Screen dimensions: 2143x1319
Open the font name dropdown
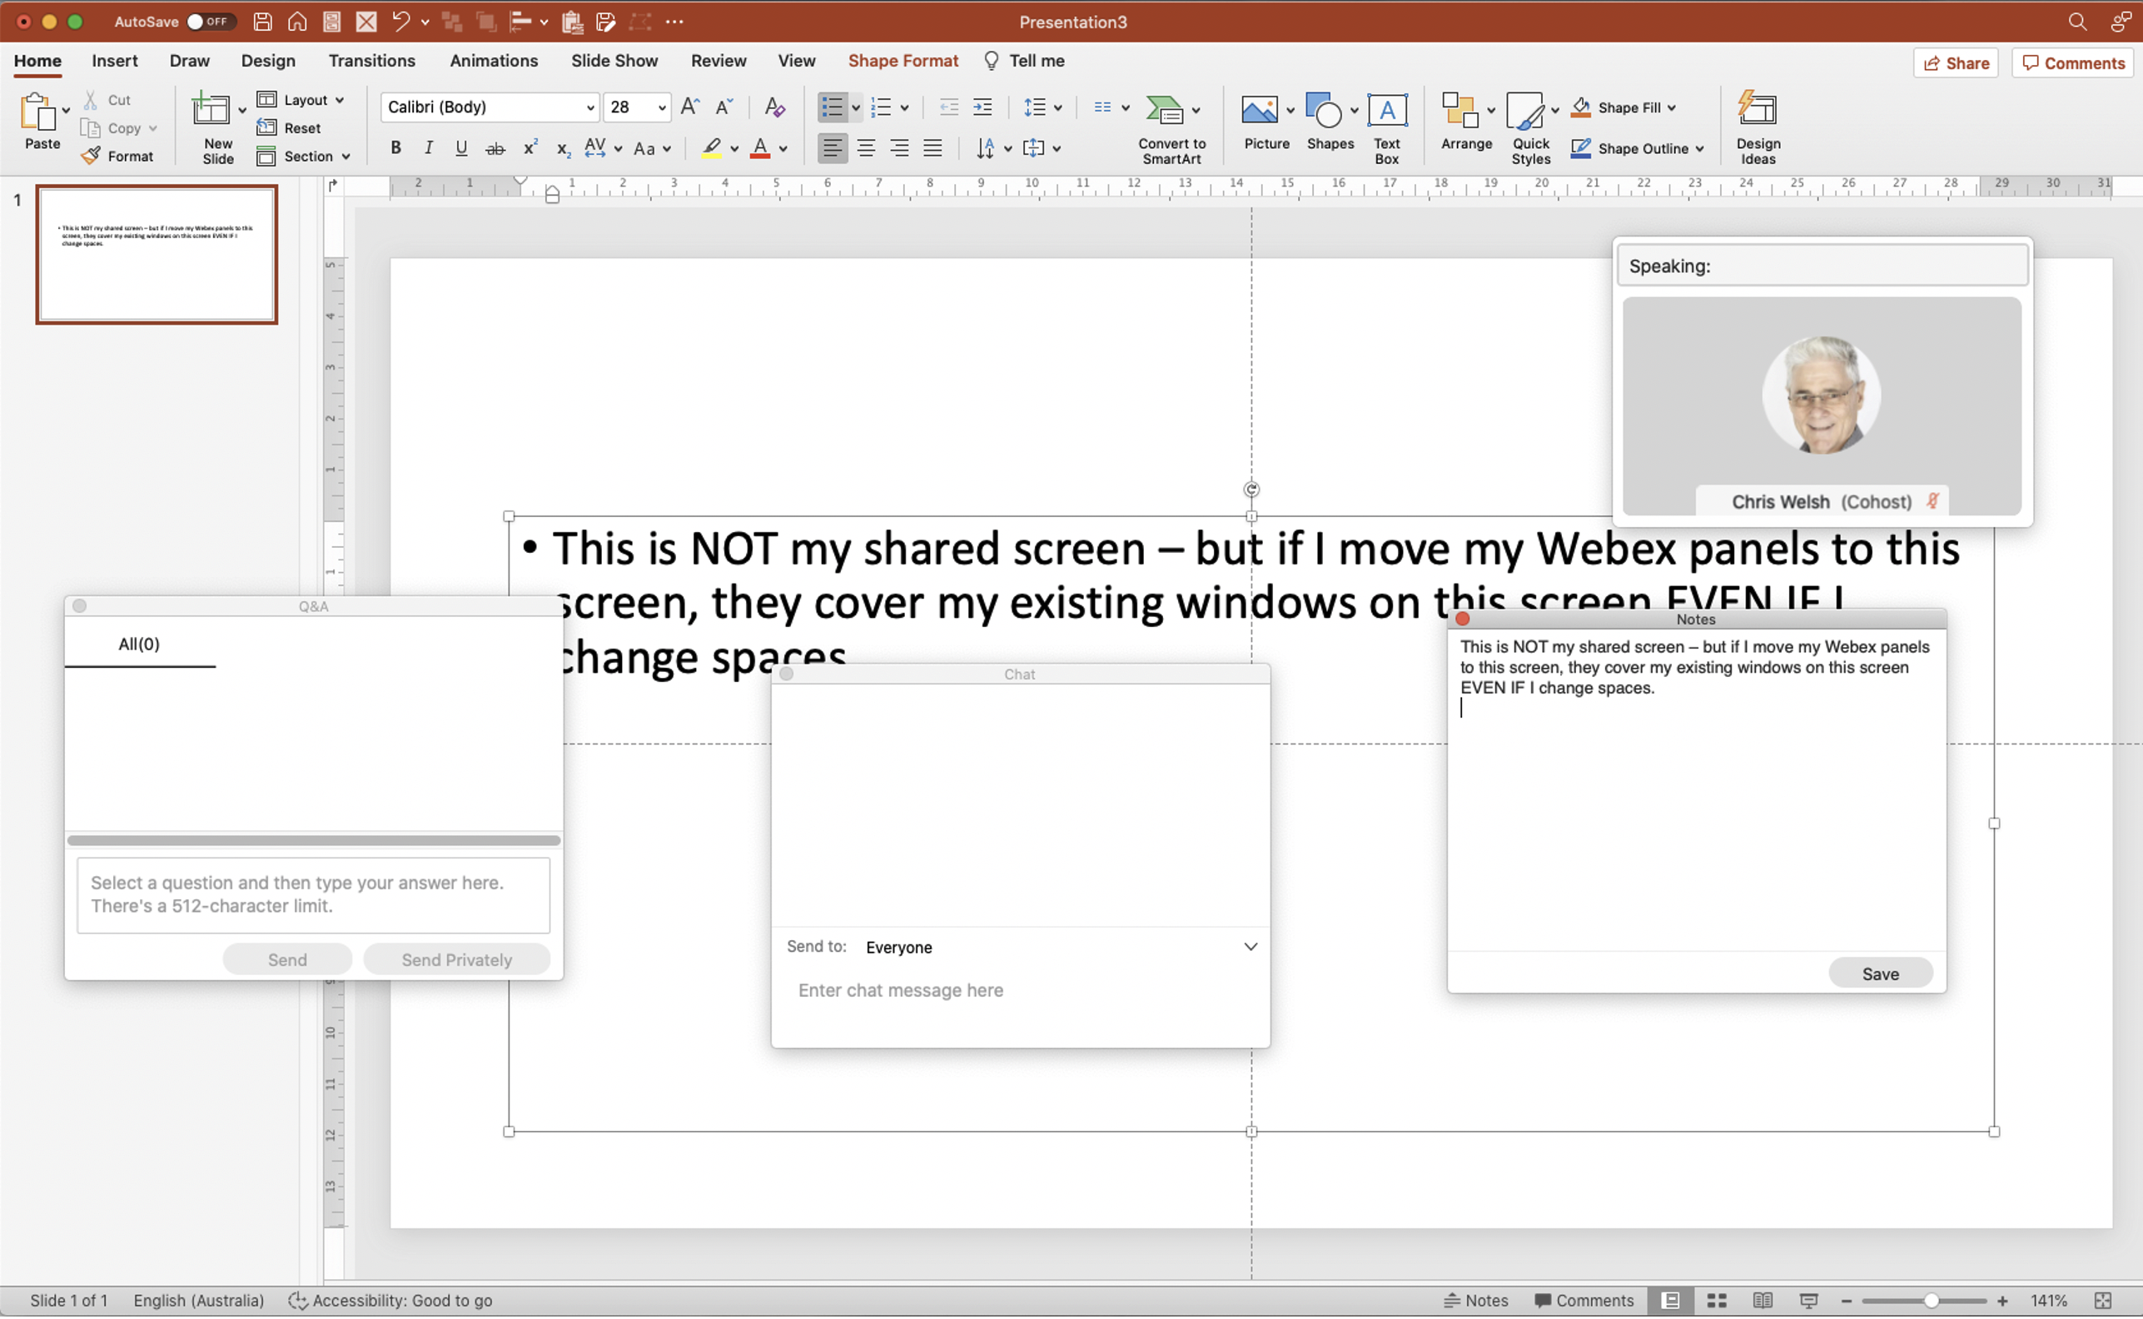(x=589, y=108)
